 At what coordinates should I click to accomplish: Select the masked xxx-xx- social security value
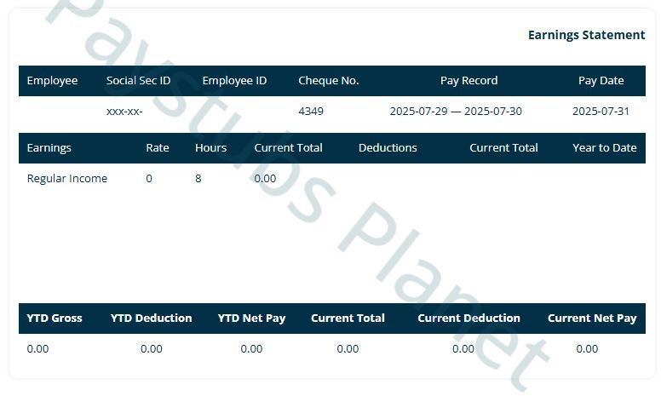click(124, 112)
